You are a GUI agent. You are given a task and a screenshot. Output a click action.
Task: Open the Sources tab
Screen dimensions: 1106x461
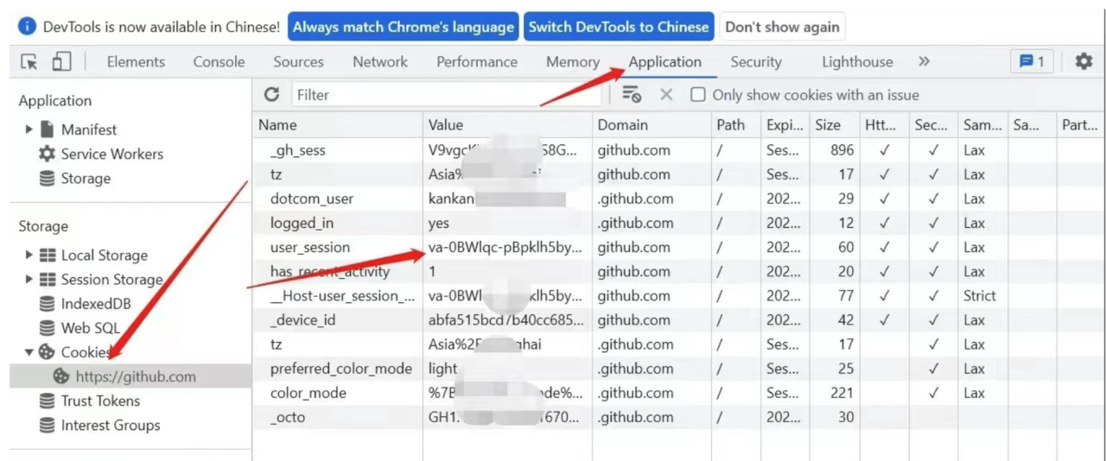[298, 61]
